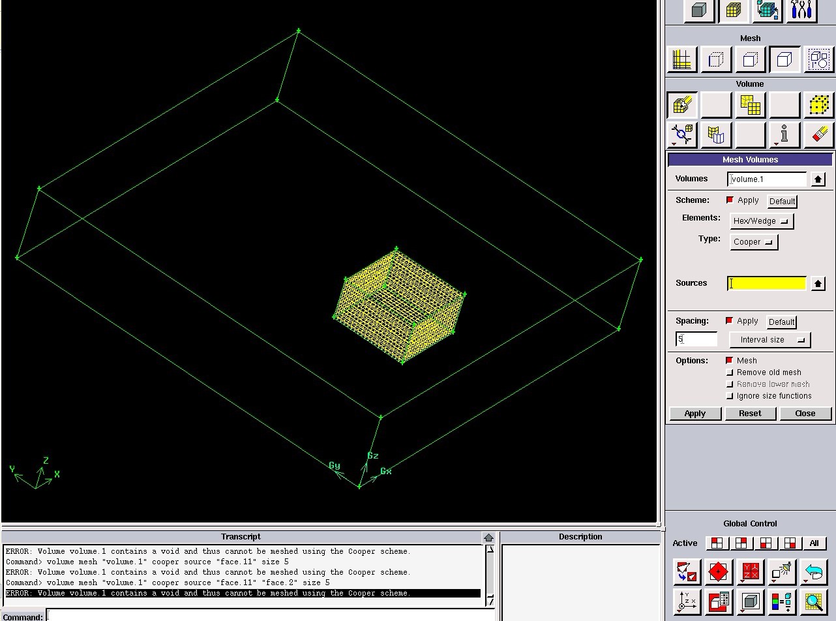Click the Fit to Window icon
This screenshot has height=621, width=836.
718,573
